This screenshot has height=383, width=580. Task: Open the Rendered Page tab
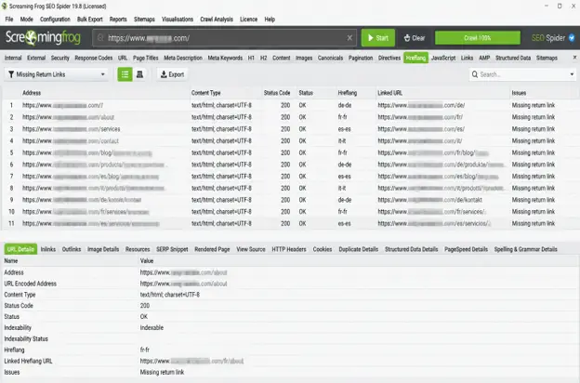pyautogui.click(x=212, y=249)
